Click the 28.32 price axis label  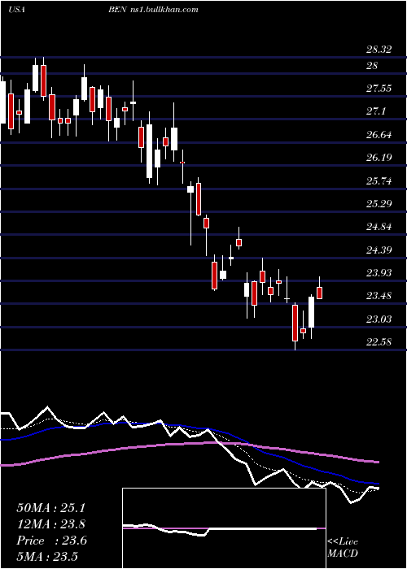click(x=379, y=50)
